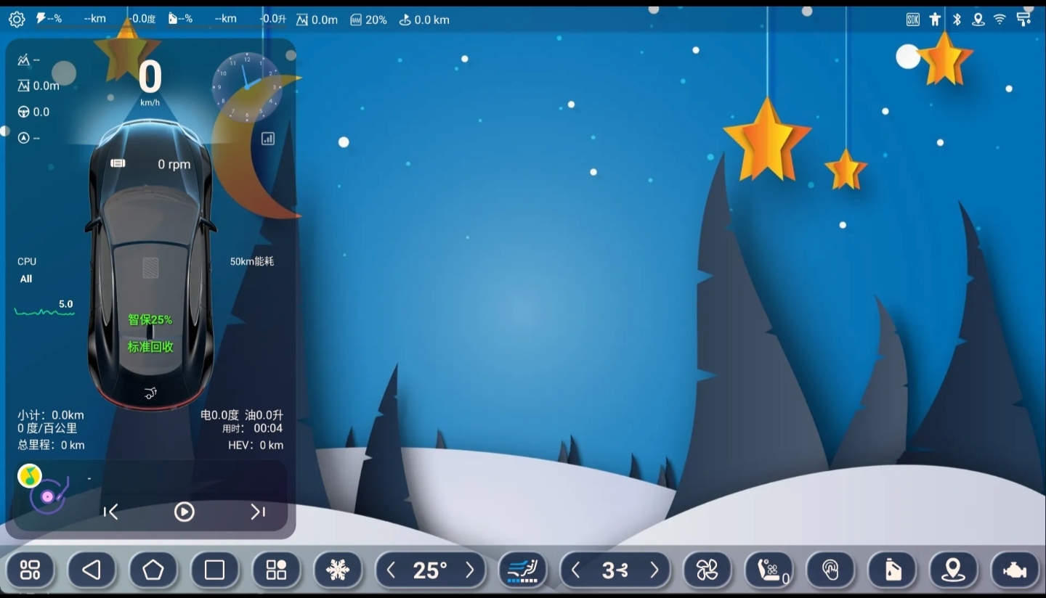Toggle the air flow direction mode
Image resolution: width=1046 pixels, height=598 pixels.
(x=522, y=570)
